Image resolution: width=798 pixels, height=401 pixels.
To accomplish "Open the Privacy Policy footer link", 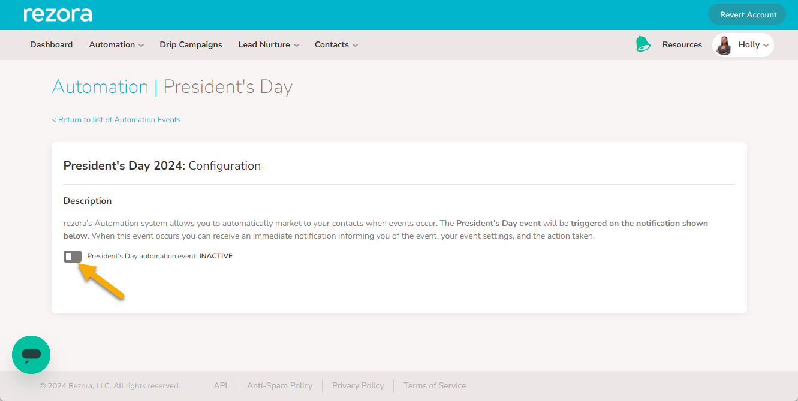I will pyautogui.click(x=358, y=386).
